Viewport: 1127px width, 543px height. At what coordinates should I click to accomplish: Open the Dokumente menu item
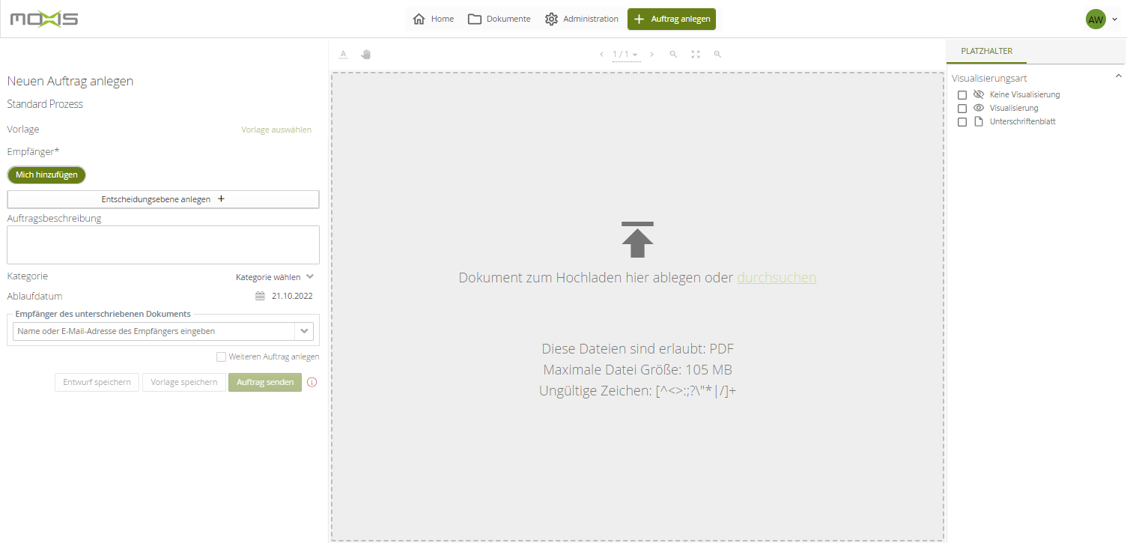(499, 19)
